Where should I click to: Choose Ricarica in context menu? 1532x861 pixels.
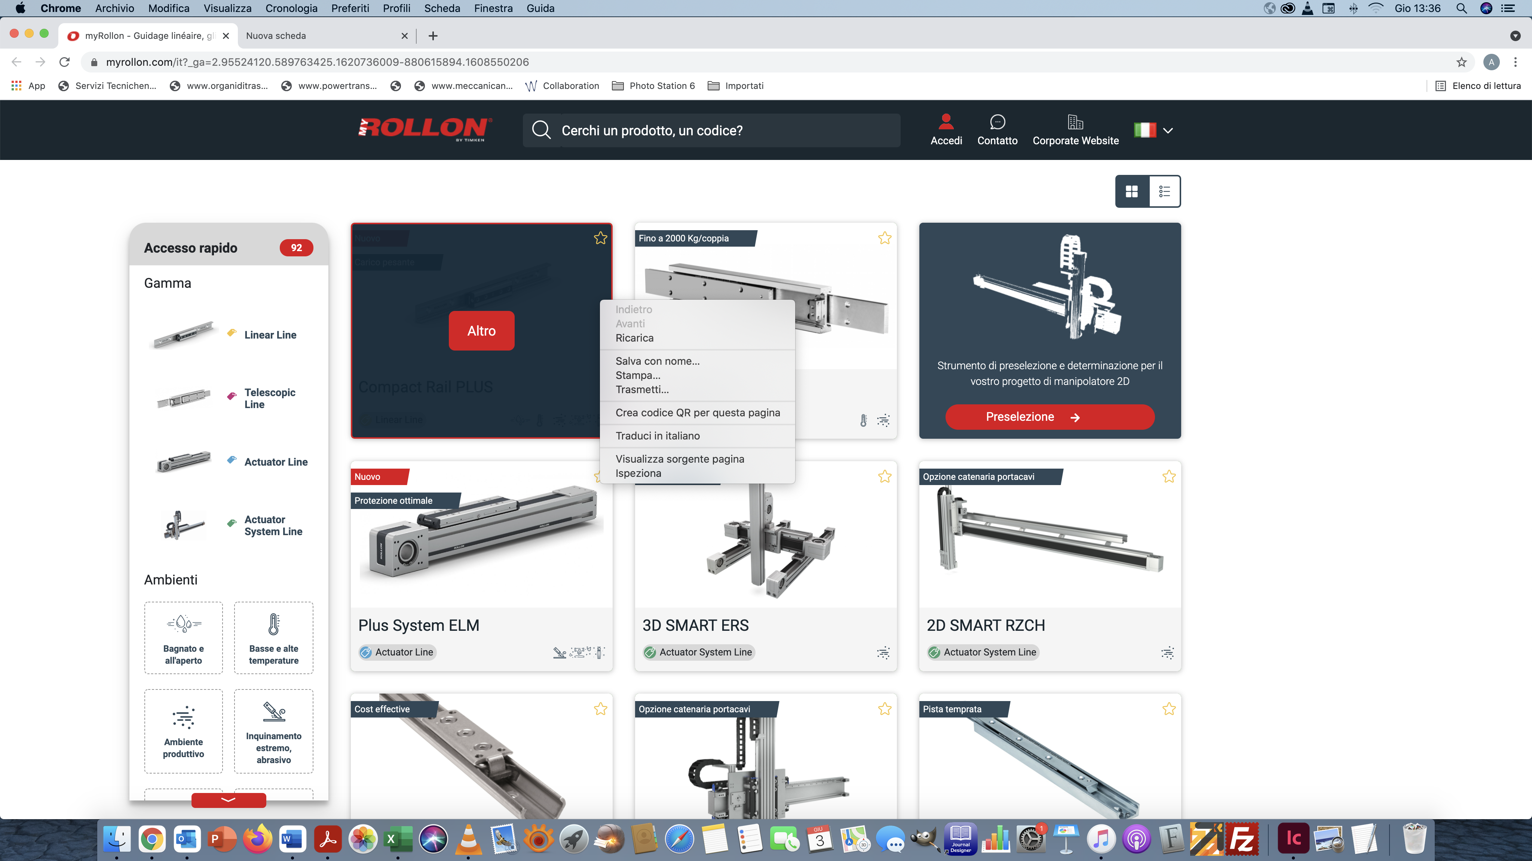click(634, 337)
